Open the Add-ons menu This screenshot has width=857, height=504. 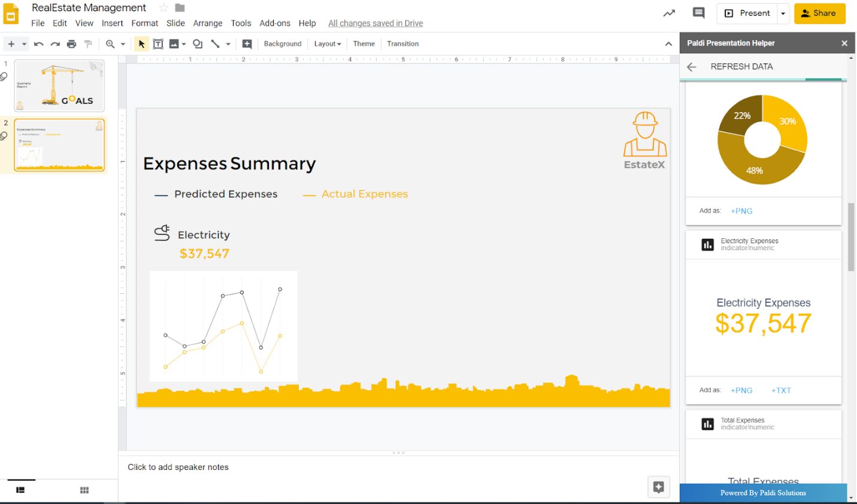[x=275, y=23]
